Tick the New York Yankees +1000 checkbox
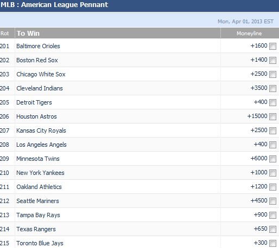The width and height of the screenshot is (279, 248). click(x=272, y=173)
